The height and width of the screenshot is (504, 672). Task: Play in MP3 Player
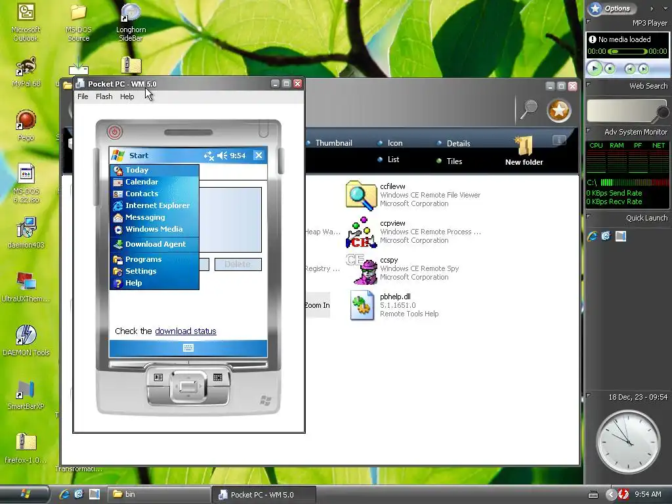tap(595, 68)
